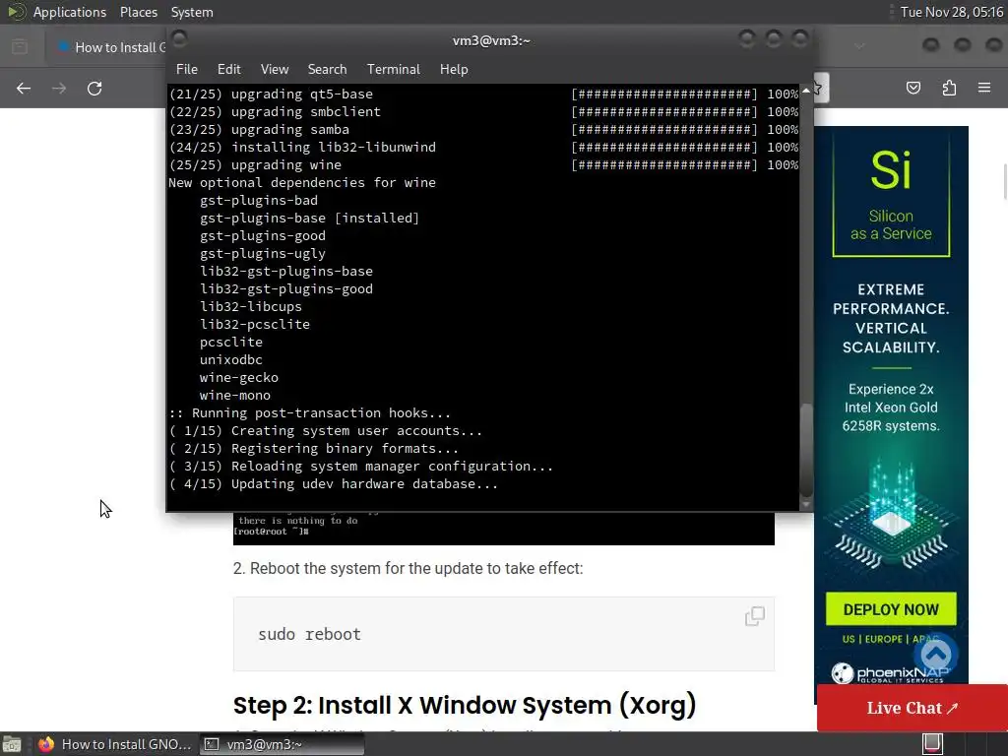Open the Places menu in top panel

[138, 12]
